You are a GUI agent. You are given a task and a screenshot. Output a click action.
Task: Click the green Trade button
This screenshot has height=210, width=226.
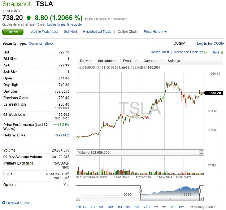(x=13, y=32)
